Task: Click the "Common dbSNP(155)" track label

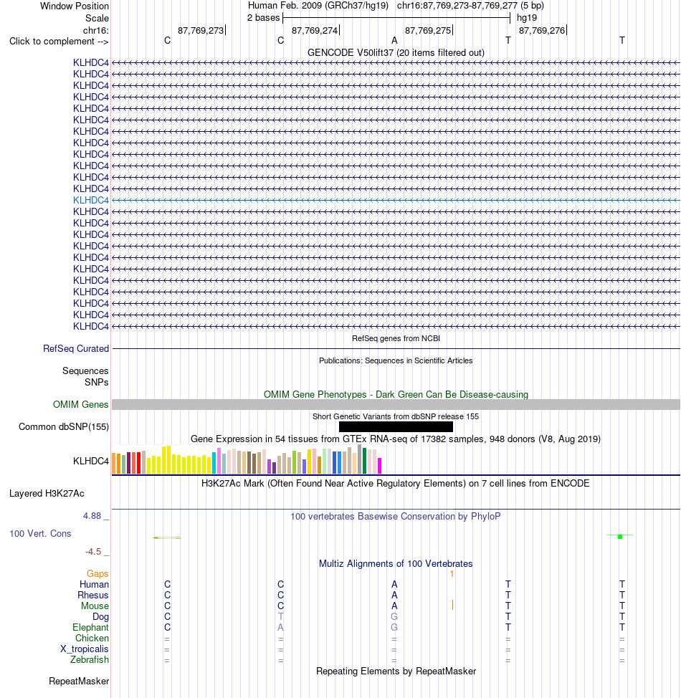Action: click(x=64, y=427)
